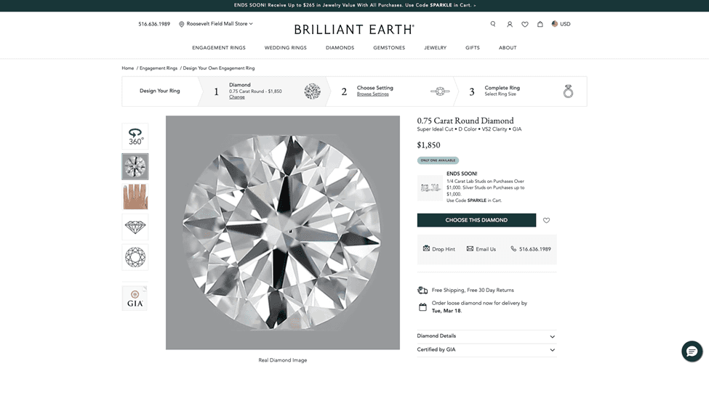Click the delivery calendar icon
709x398 pixels.
(422, 307)
